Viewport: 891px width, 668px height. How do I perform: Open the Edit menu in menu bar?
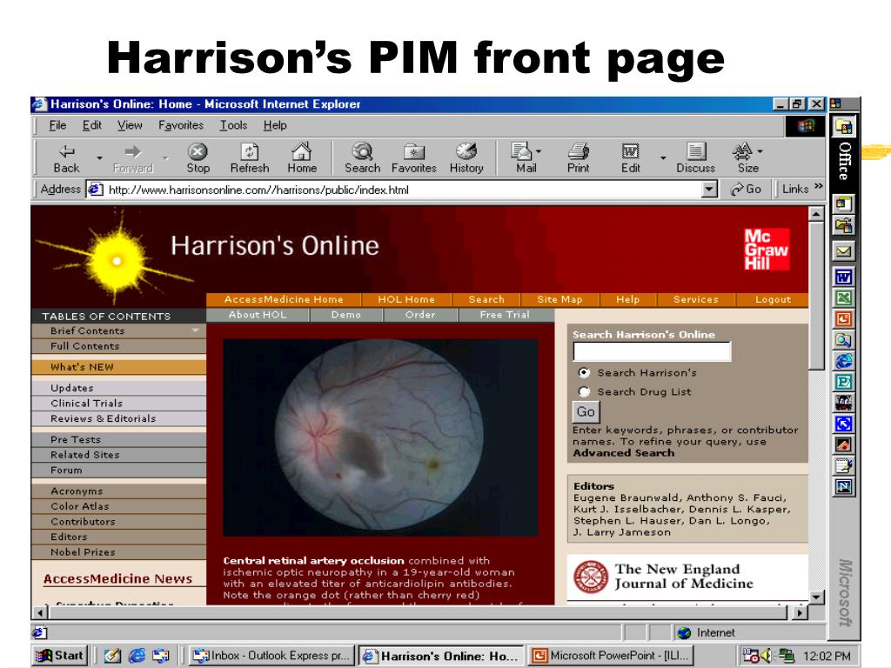click(91, 125)
